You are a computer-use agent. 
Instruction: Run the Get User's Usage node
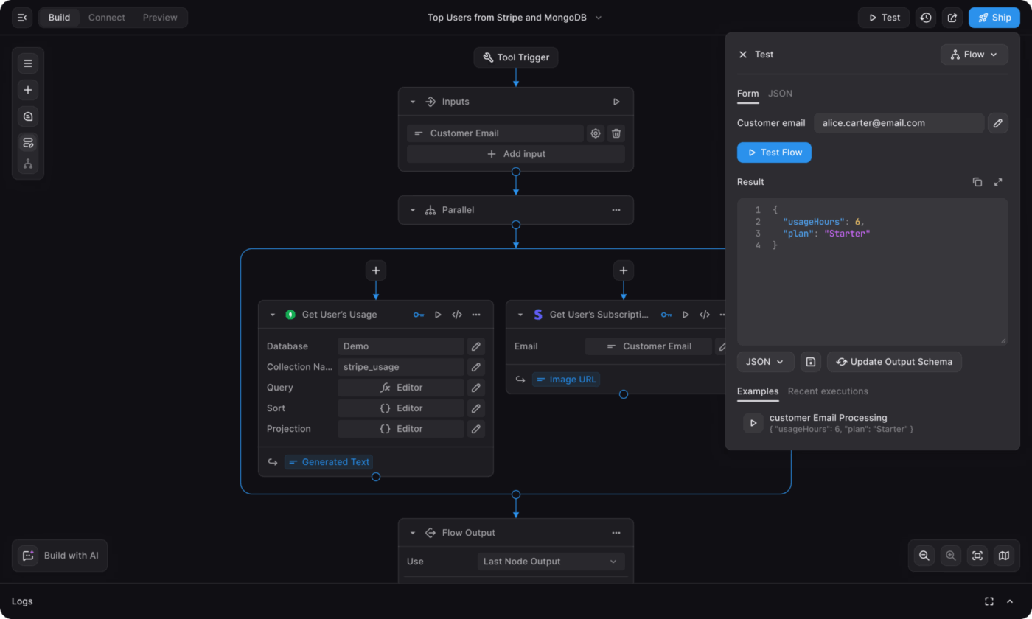[438, 314]
